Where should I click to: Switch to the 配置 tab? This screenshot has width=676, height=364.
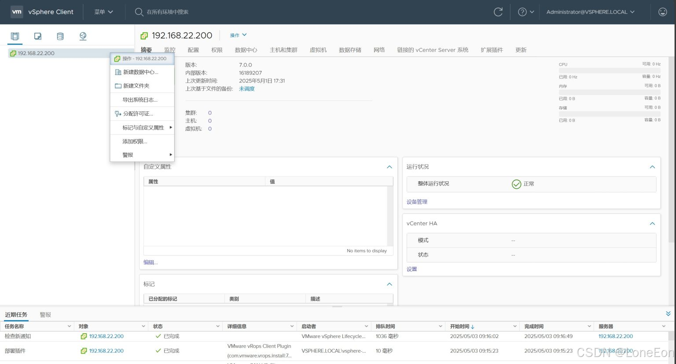pos(193,50)
